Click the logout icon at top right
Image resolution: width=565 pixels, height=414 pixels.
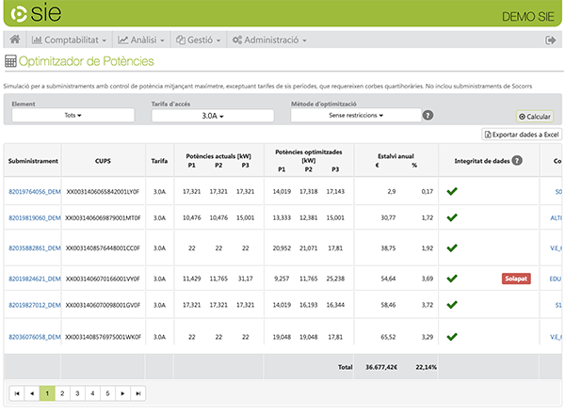(x=551, y=40)
